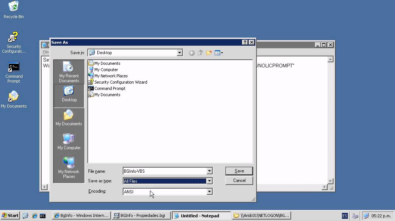Switch to Aridc01 NETLOGON folder taskbar button
The height and width of the screenshot is (221, 395).
[x=261, y=215]
